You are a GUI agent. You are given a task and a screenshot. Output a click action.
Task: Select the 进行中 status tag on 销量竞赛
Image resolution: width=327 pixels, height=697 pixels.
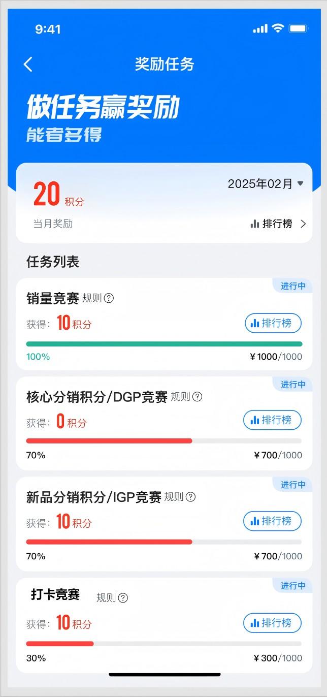293,286
